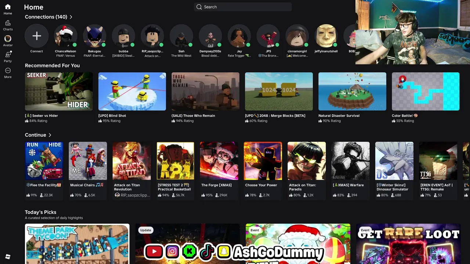Open JP5's avatar in Connections

click(268, 36)
